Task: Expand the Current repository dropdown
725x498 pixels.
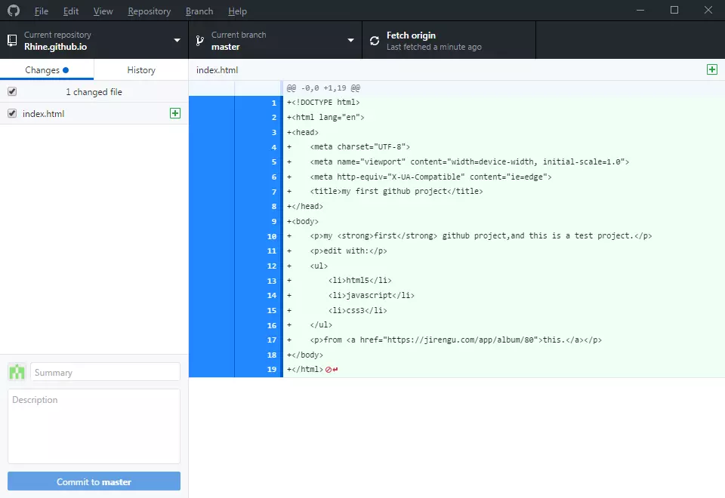Action: tap(177, 41)
